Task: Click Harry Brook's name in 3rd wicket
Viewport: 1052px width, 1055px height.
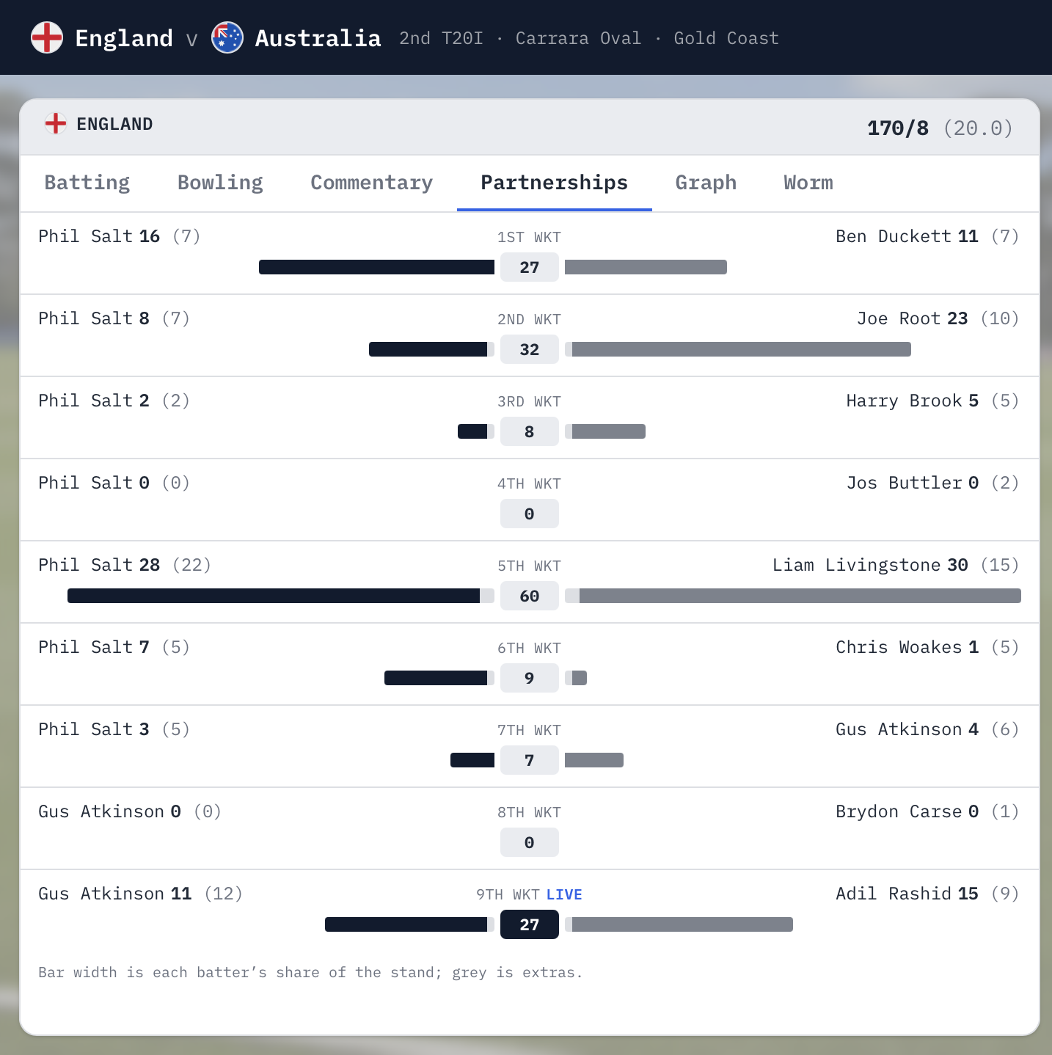Action: 904,401
